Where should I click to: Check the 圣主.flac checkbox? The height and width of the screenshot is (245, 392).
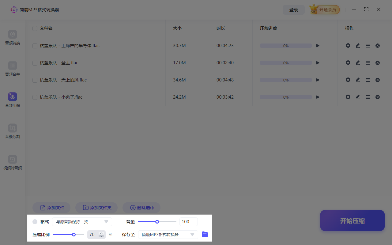pyautogui.click(x=35, y=63)
